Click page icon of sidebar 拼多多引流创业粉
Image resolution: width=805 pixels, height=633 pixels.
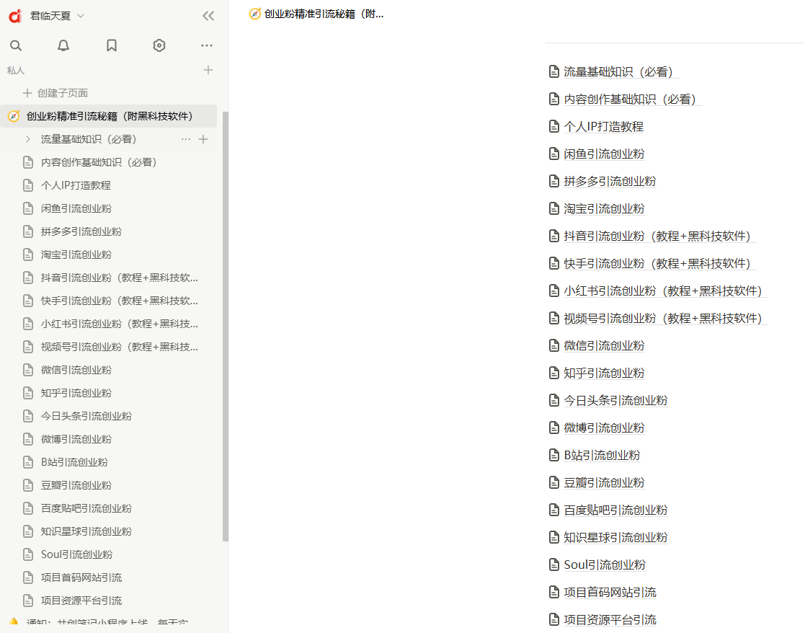[x=28, y=231]
